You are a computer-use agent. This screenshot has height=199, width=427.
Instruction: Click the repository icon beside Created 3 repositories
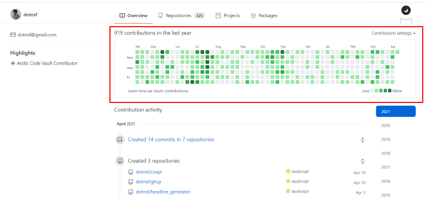coord(120,161)
